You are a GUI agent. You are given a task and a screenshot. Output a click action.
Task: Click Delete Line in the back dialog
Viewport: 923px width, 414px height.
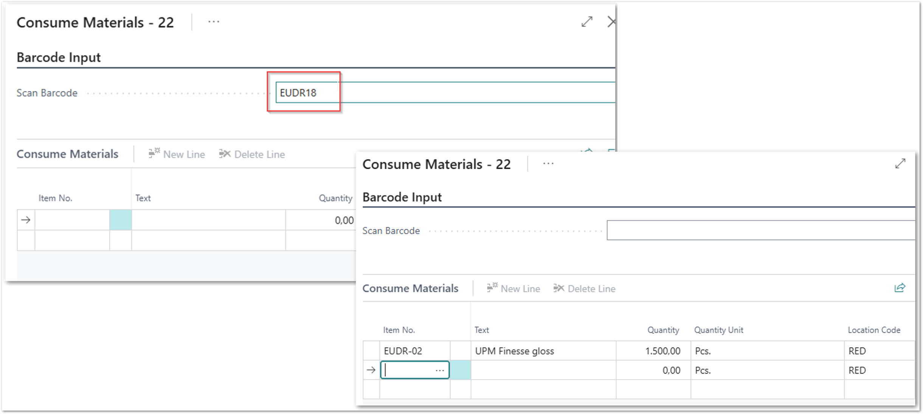(252, 154)
